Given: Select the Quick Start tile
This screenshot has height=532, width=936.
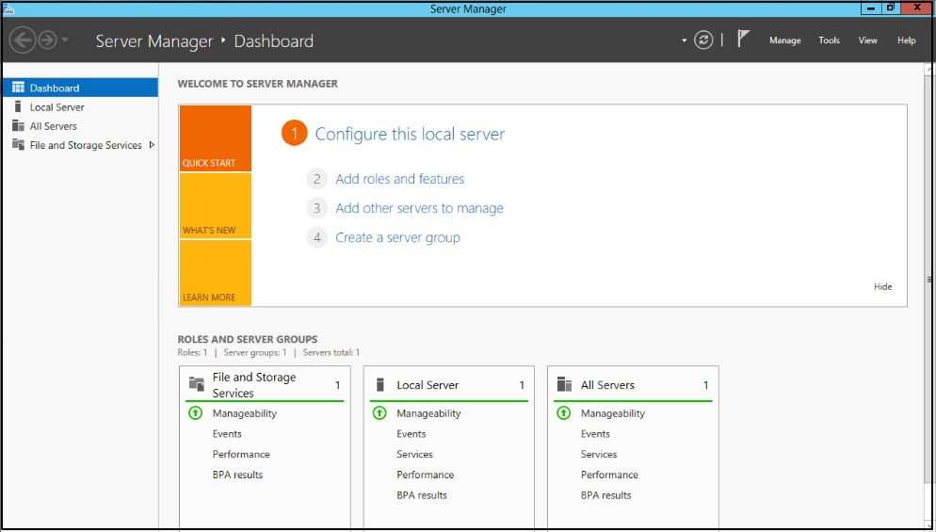Looking at the screenshot, I should [216, 138].
